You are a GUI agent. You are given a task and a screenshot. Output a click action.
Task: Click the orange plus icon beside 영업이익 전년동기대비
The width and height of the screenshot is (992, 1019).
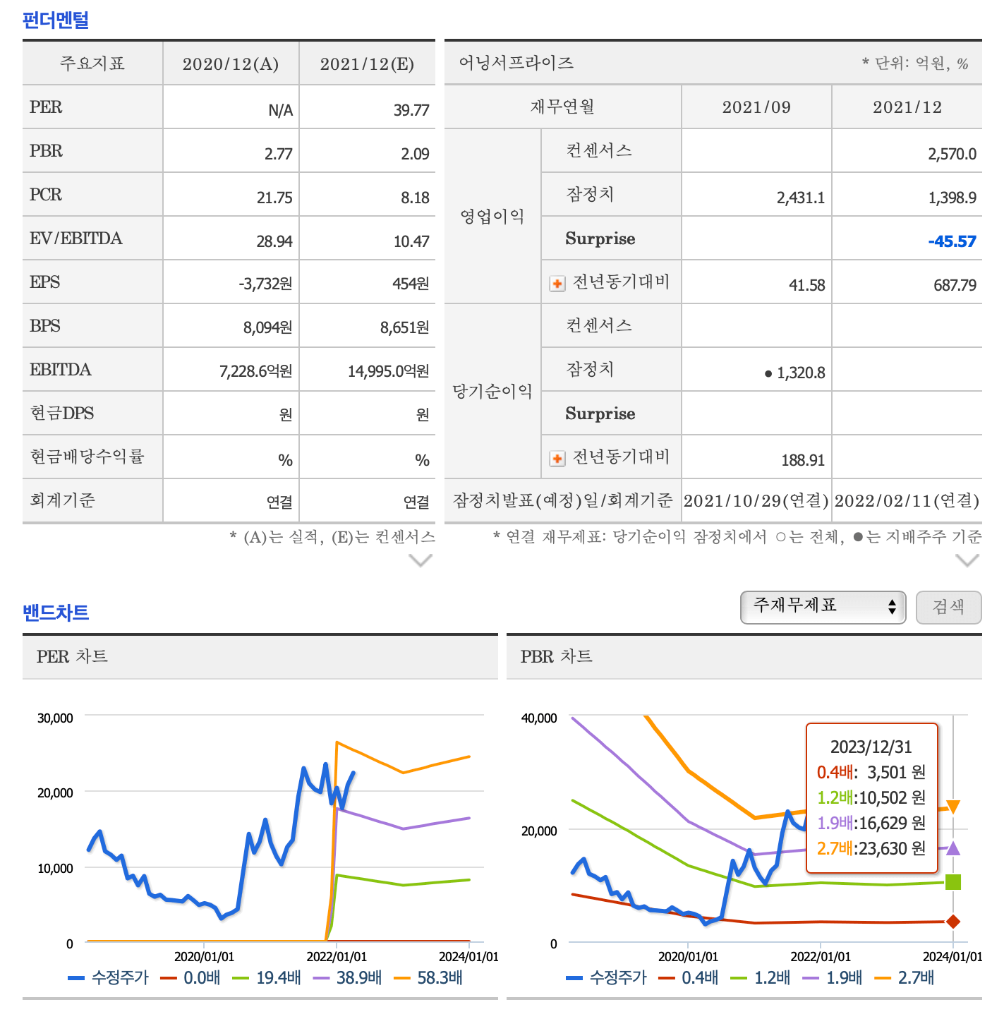(x=557, y=283)
